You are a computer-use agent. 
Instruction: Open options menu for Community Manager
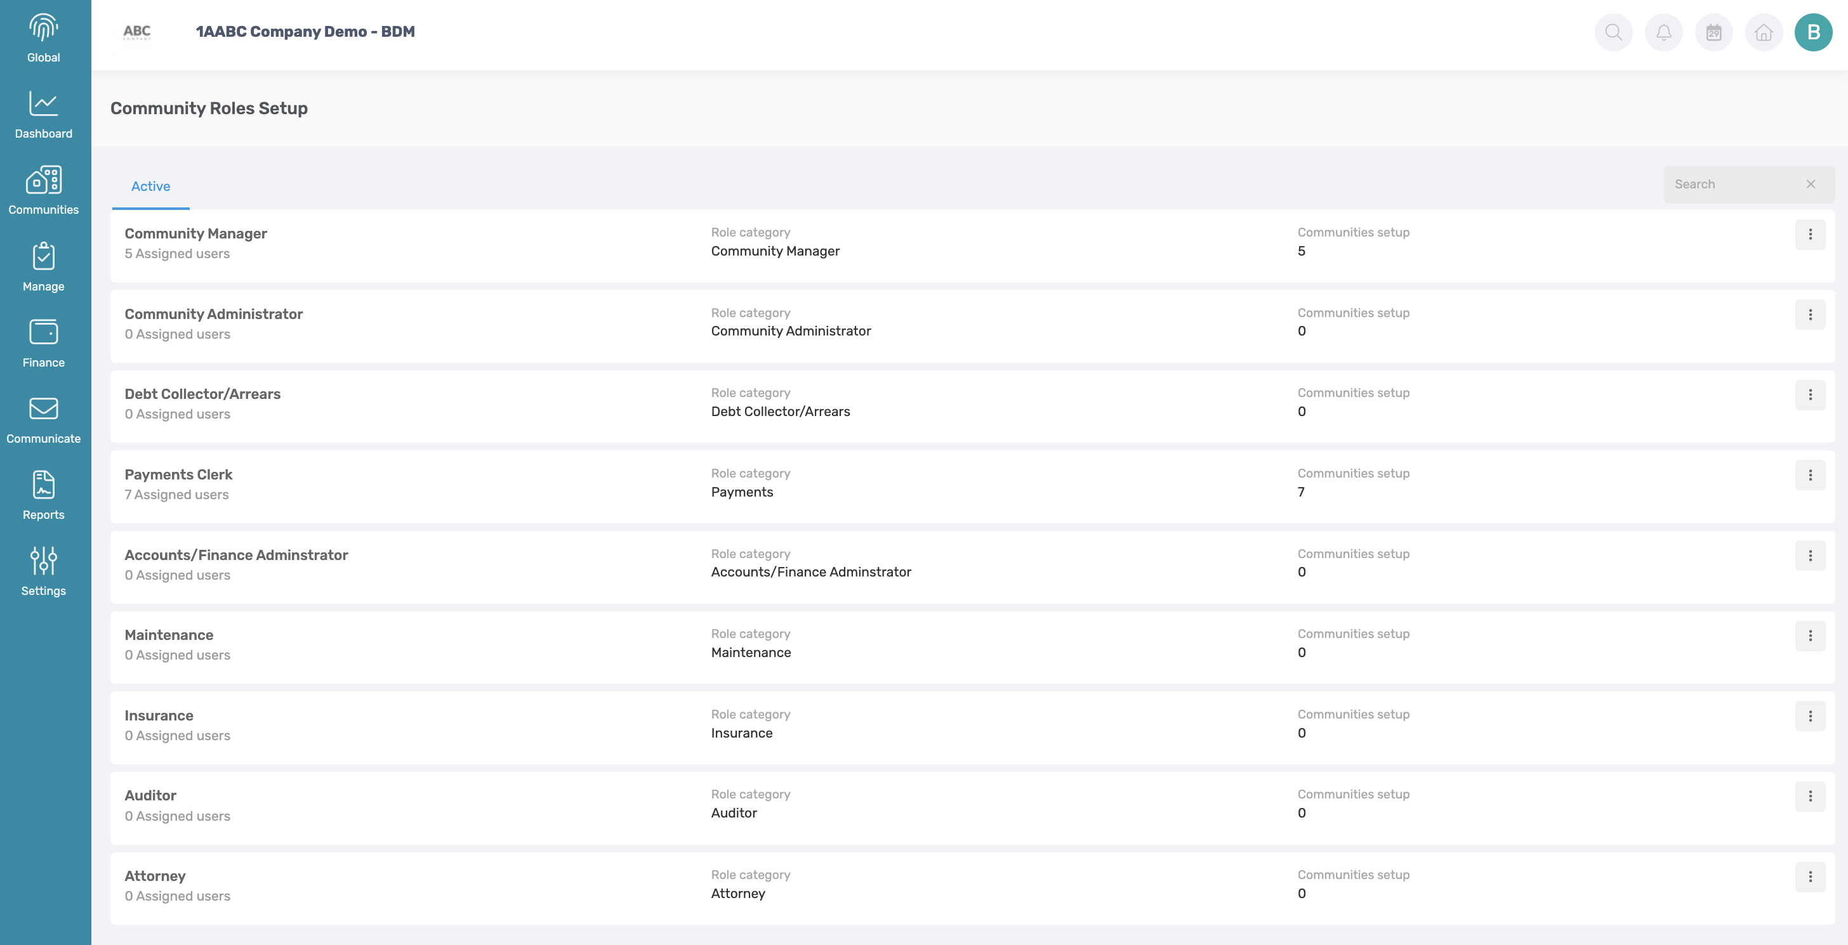pos(1810,235)
